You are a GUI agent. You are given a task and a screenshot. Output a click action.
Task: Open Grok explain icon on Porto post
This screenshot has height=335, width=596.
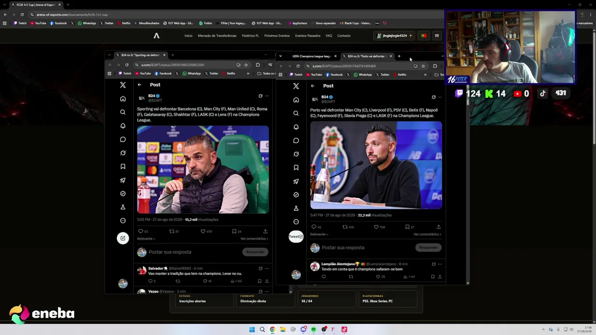(433, 97)
